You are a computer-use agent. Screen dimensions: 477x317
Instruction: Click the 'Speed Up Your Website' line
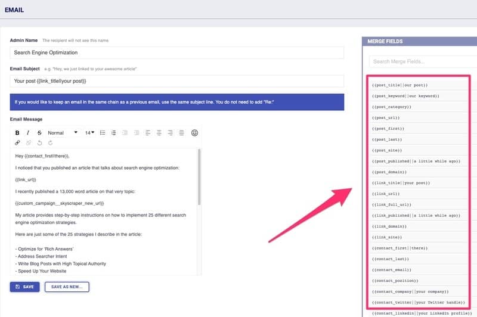[x=41, y=271]
